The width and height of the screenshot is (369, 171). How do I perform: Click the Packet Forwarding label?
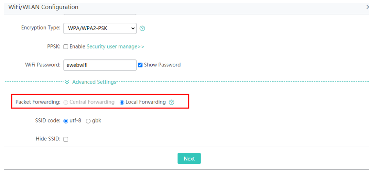38,102
